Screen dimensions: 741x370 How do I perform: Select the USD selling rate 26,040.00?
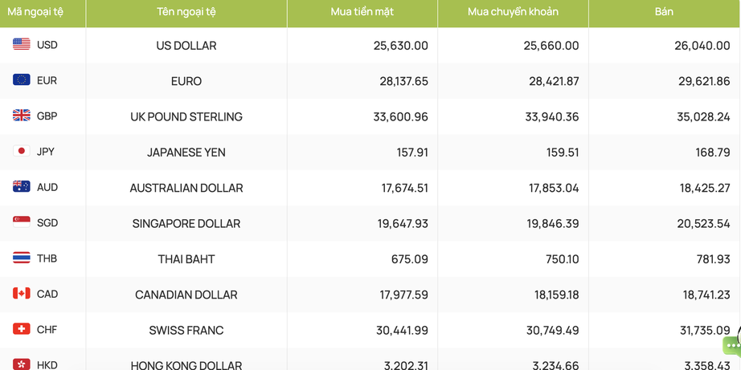(x=702, y=46)
